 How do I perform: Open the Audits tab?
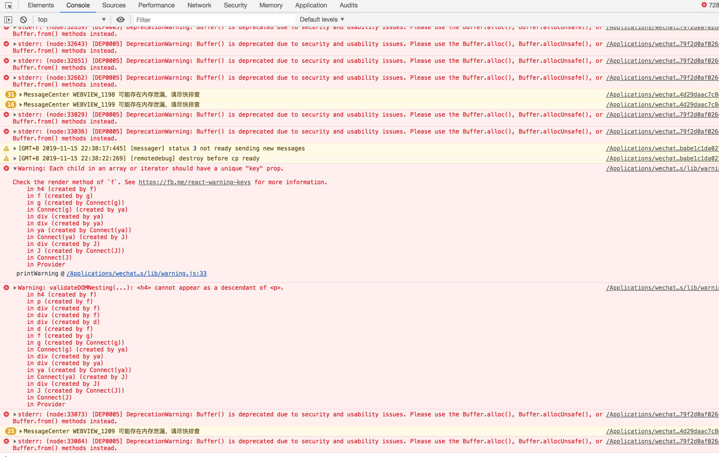tap(348, 5)
